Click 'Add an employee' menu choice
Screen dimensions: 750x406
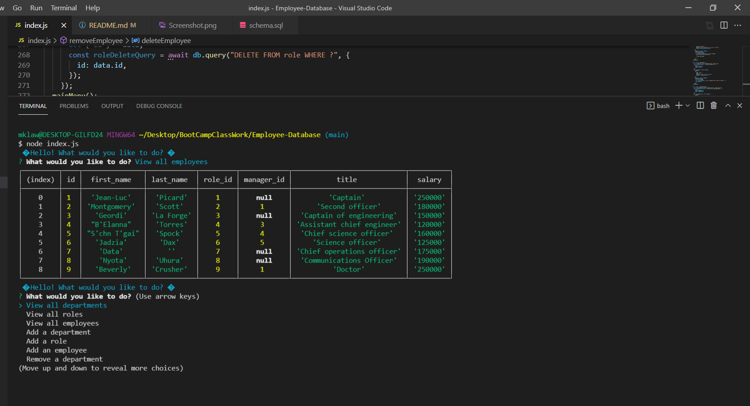[x=56, y=350]
